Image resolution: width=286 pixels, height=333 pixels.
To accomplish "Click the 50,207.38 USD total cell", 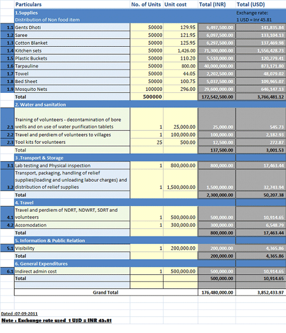I will tap(261, 195).
